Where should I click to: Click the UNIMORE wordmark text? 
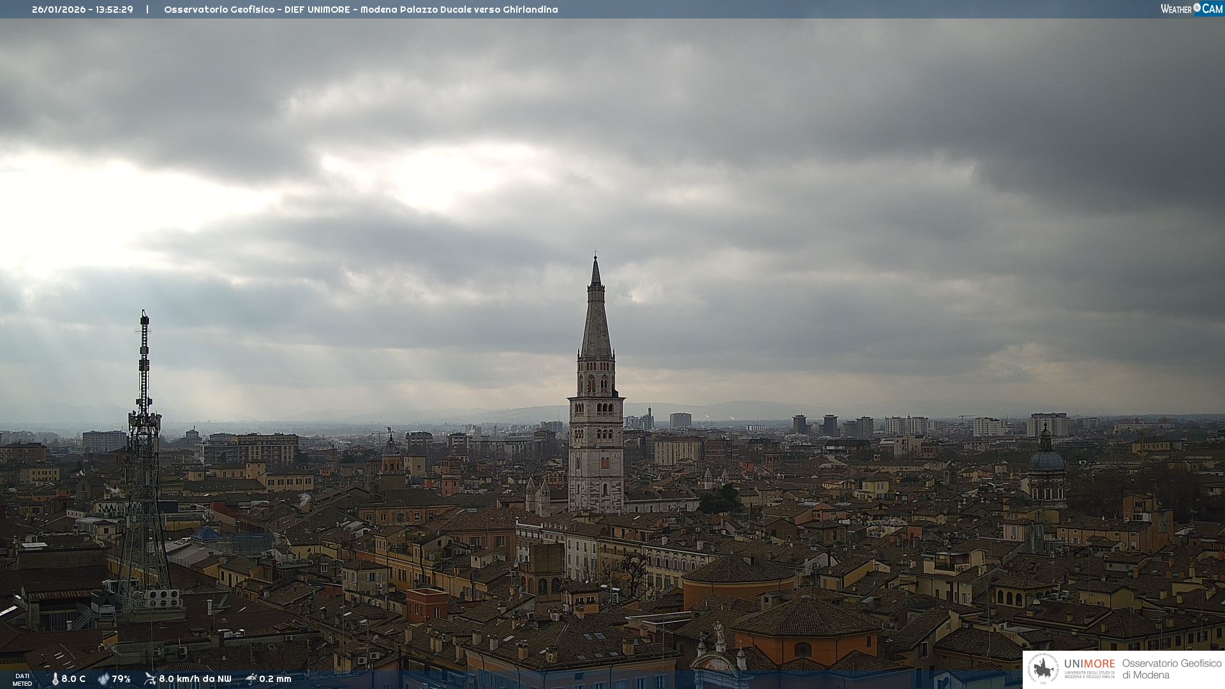[1089, 663]
